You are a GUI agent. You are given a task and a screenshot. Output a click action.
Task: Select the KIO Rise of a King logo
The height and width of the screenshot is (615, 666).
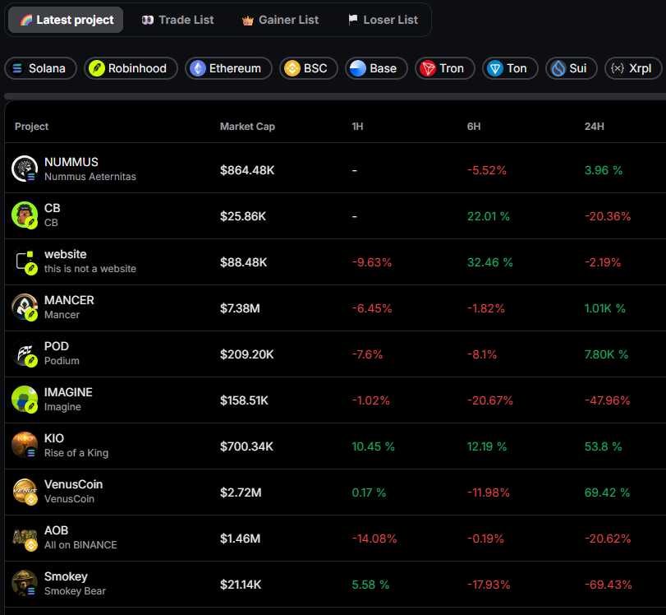(x=25, y=446)
